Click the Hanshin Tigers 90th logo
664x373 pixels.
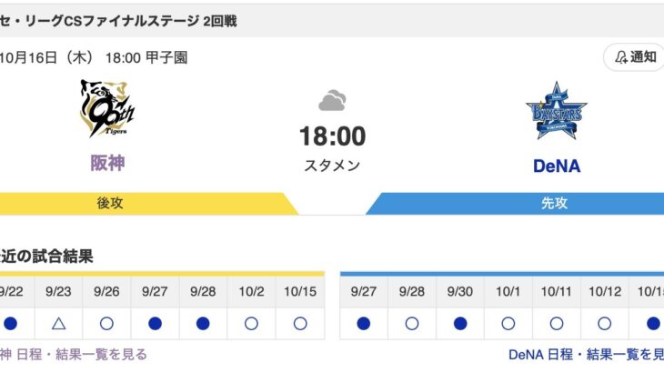107,108
